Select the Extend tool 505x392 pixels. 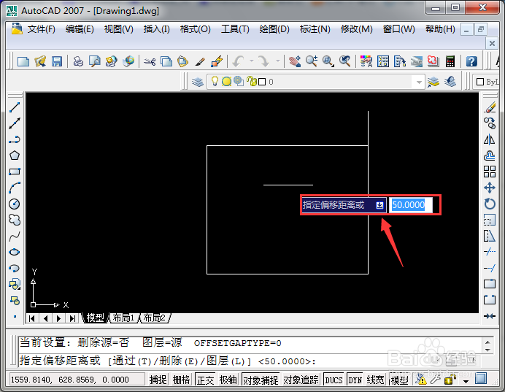coord(490,268)
